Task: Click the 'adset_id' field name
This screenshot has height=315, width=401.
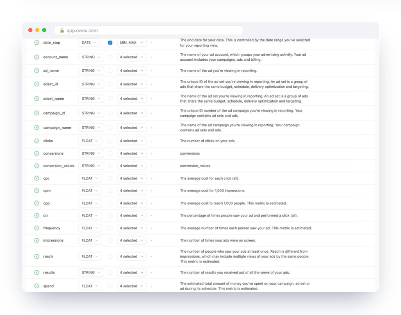Action: (x=50, y=84)
